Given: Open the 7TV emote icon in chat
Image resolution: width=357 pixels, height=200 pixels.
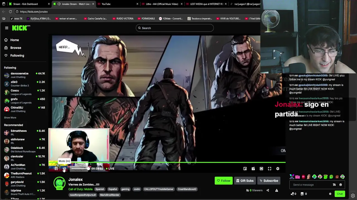Looking at the screenshot, I should point(334,185).
